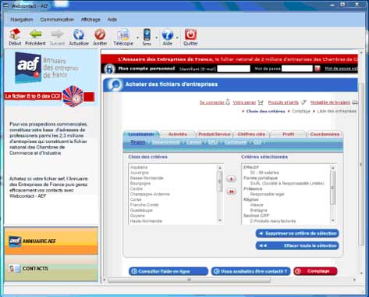Select Guadeloupe in criteria list
The height and width of the screenshot is (297, 369).
pyautogui.click(x=141, y=210)
